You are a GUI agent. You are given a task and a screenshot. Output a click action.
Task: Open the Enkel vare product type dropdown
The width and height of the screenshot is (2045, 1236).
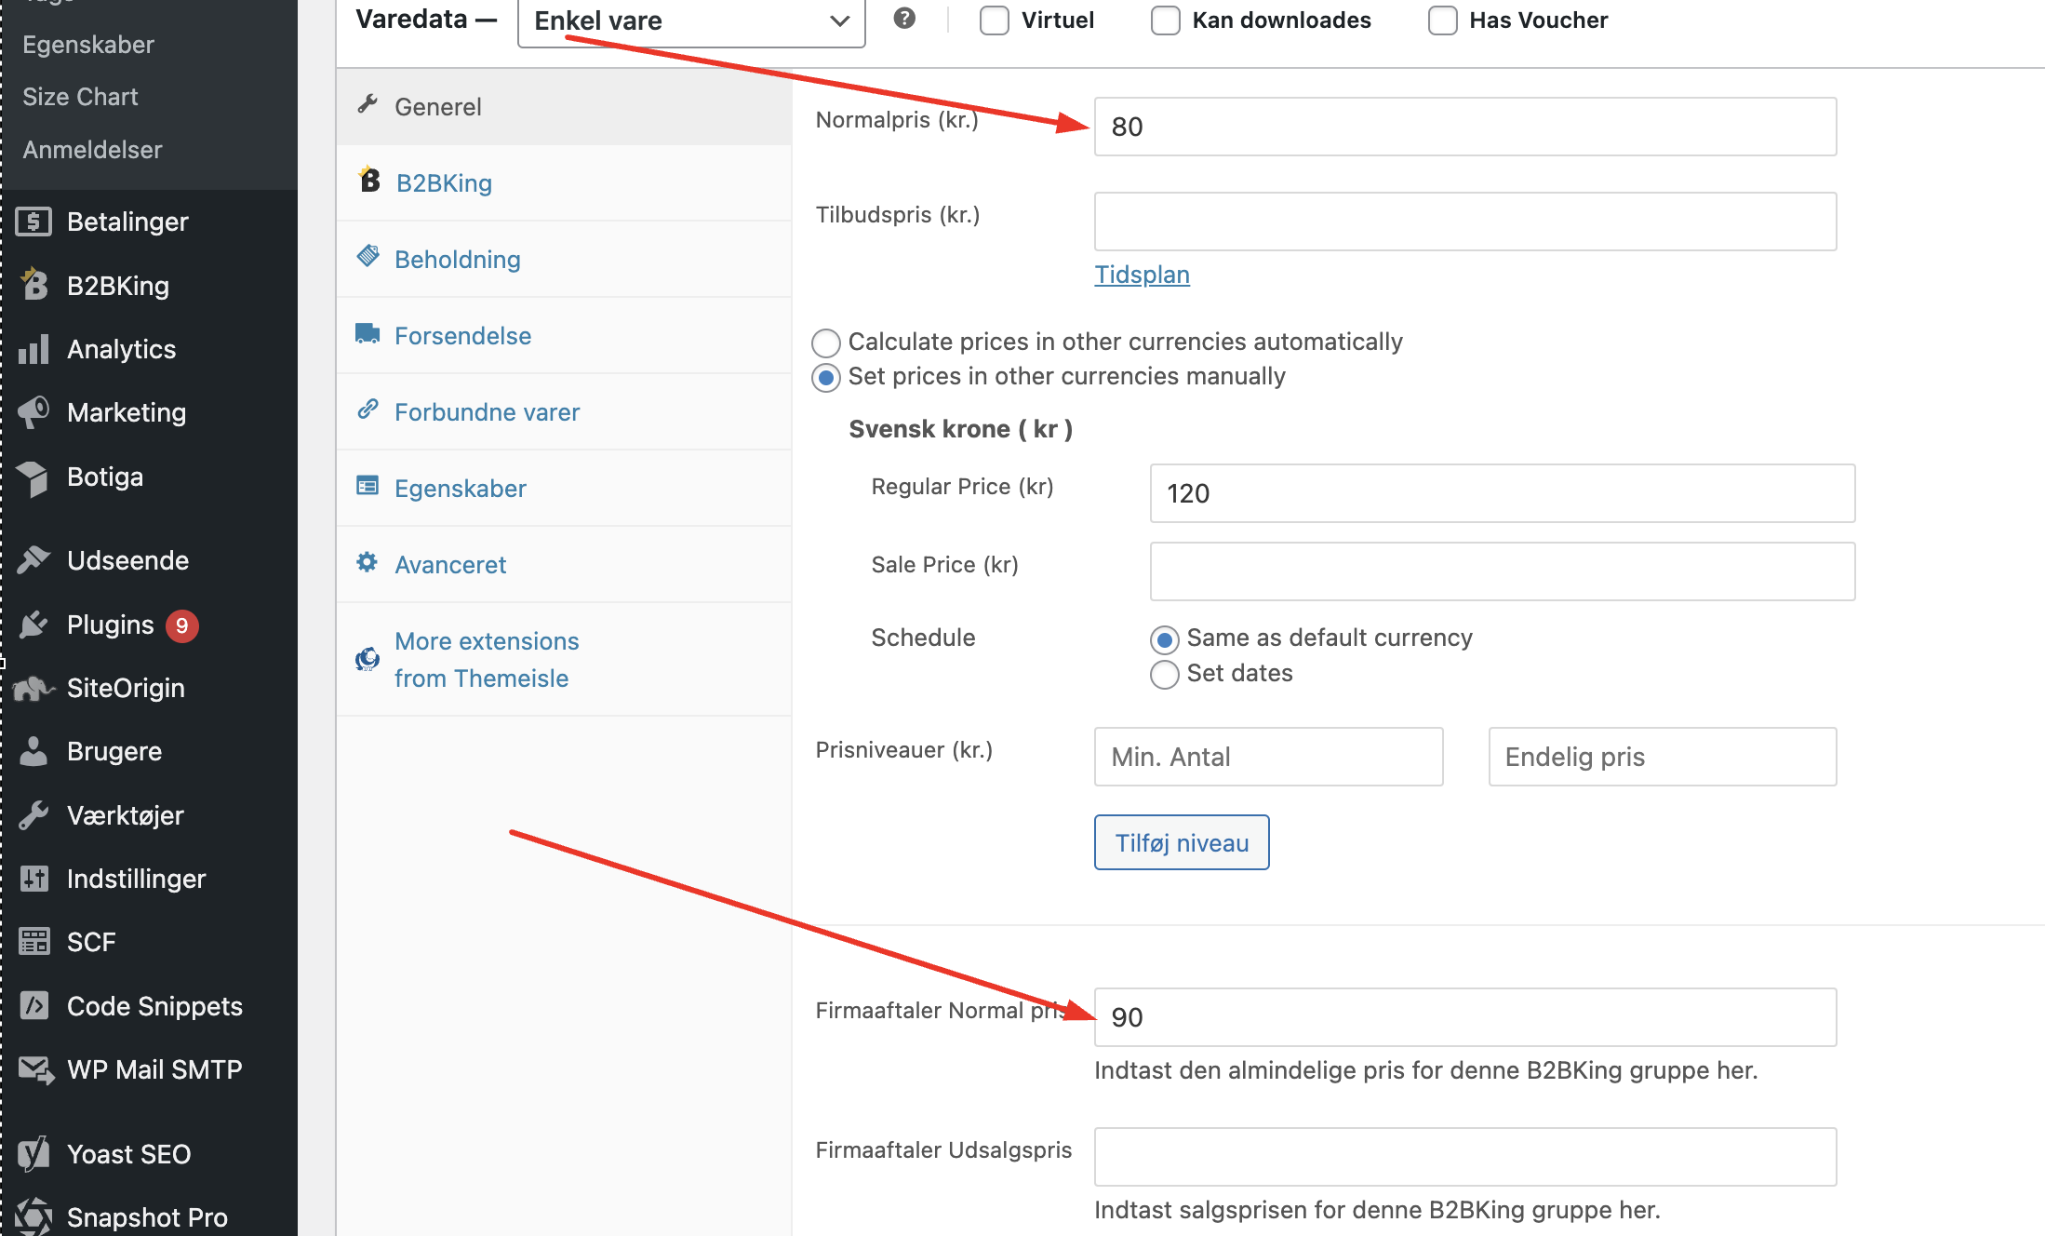coord(691,21)
